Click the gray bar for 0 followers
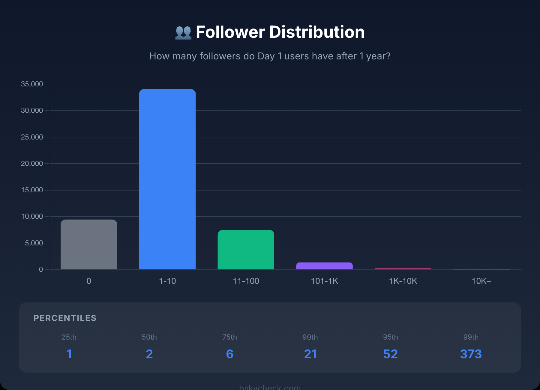The width and height of the screenshot is (540, 390). (89, 244)
